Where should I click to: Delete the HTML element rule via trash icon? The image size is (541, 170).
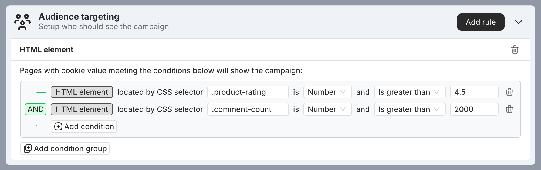coord(515,49)
